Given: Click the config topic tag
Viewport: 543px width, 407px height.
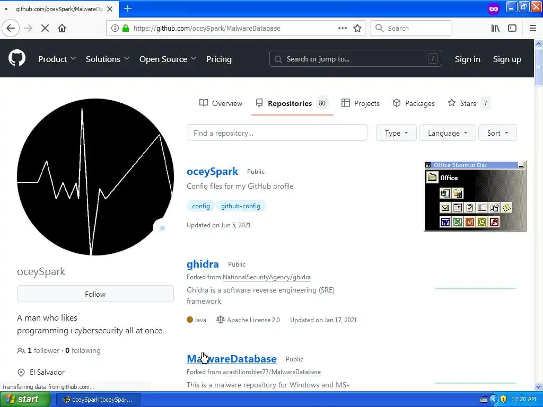Looking at the screenshot, I should [x=201, y=206].
